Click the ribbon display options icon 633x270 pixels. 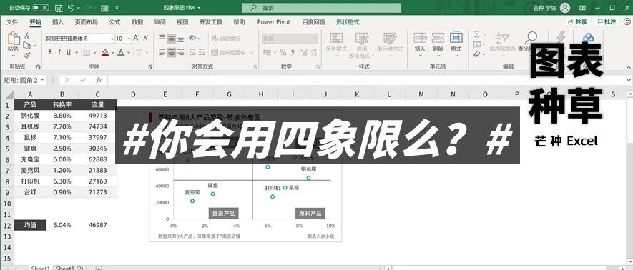[x=582, y=8]
